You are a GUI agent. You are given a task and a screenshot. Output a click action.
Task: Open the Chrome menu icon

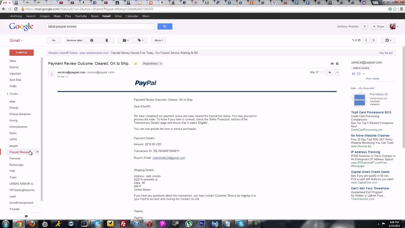point(401,9)
